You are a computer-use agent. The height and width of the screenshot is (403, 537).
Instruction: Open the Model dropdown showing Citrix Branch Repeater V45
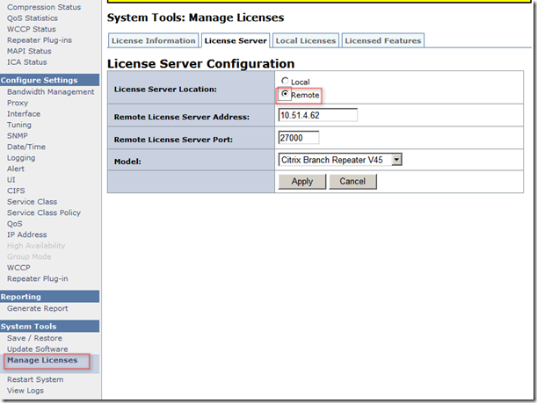(340, 160)
